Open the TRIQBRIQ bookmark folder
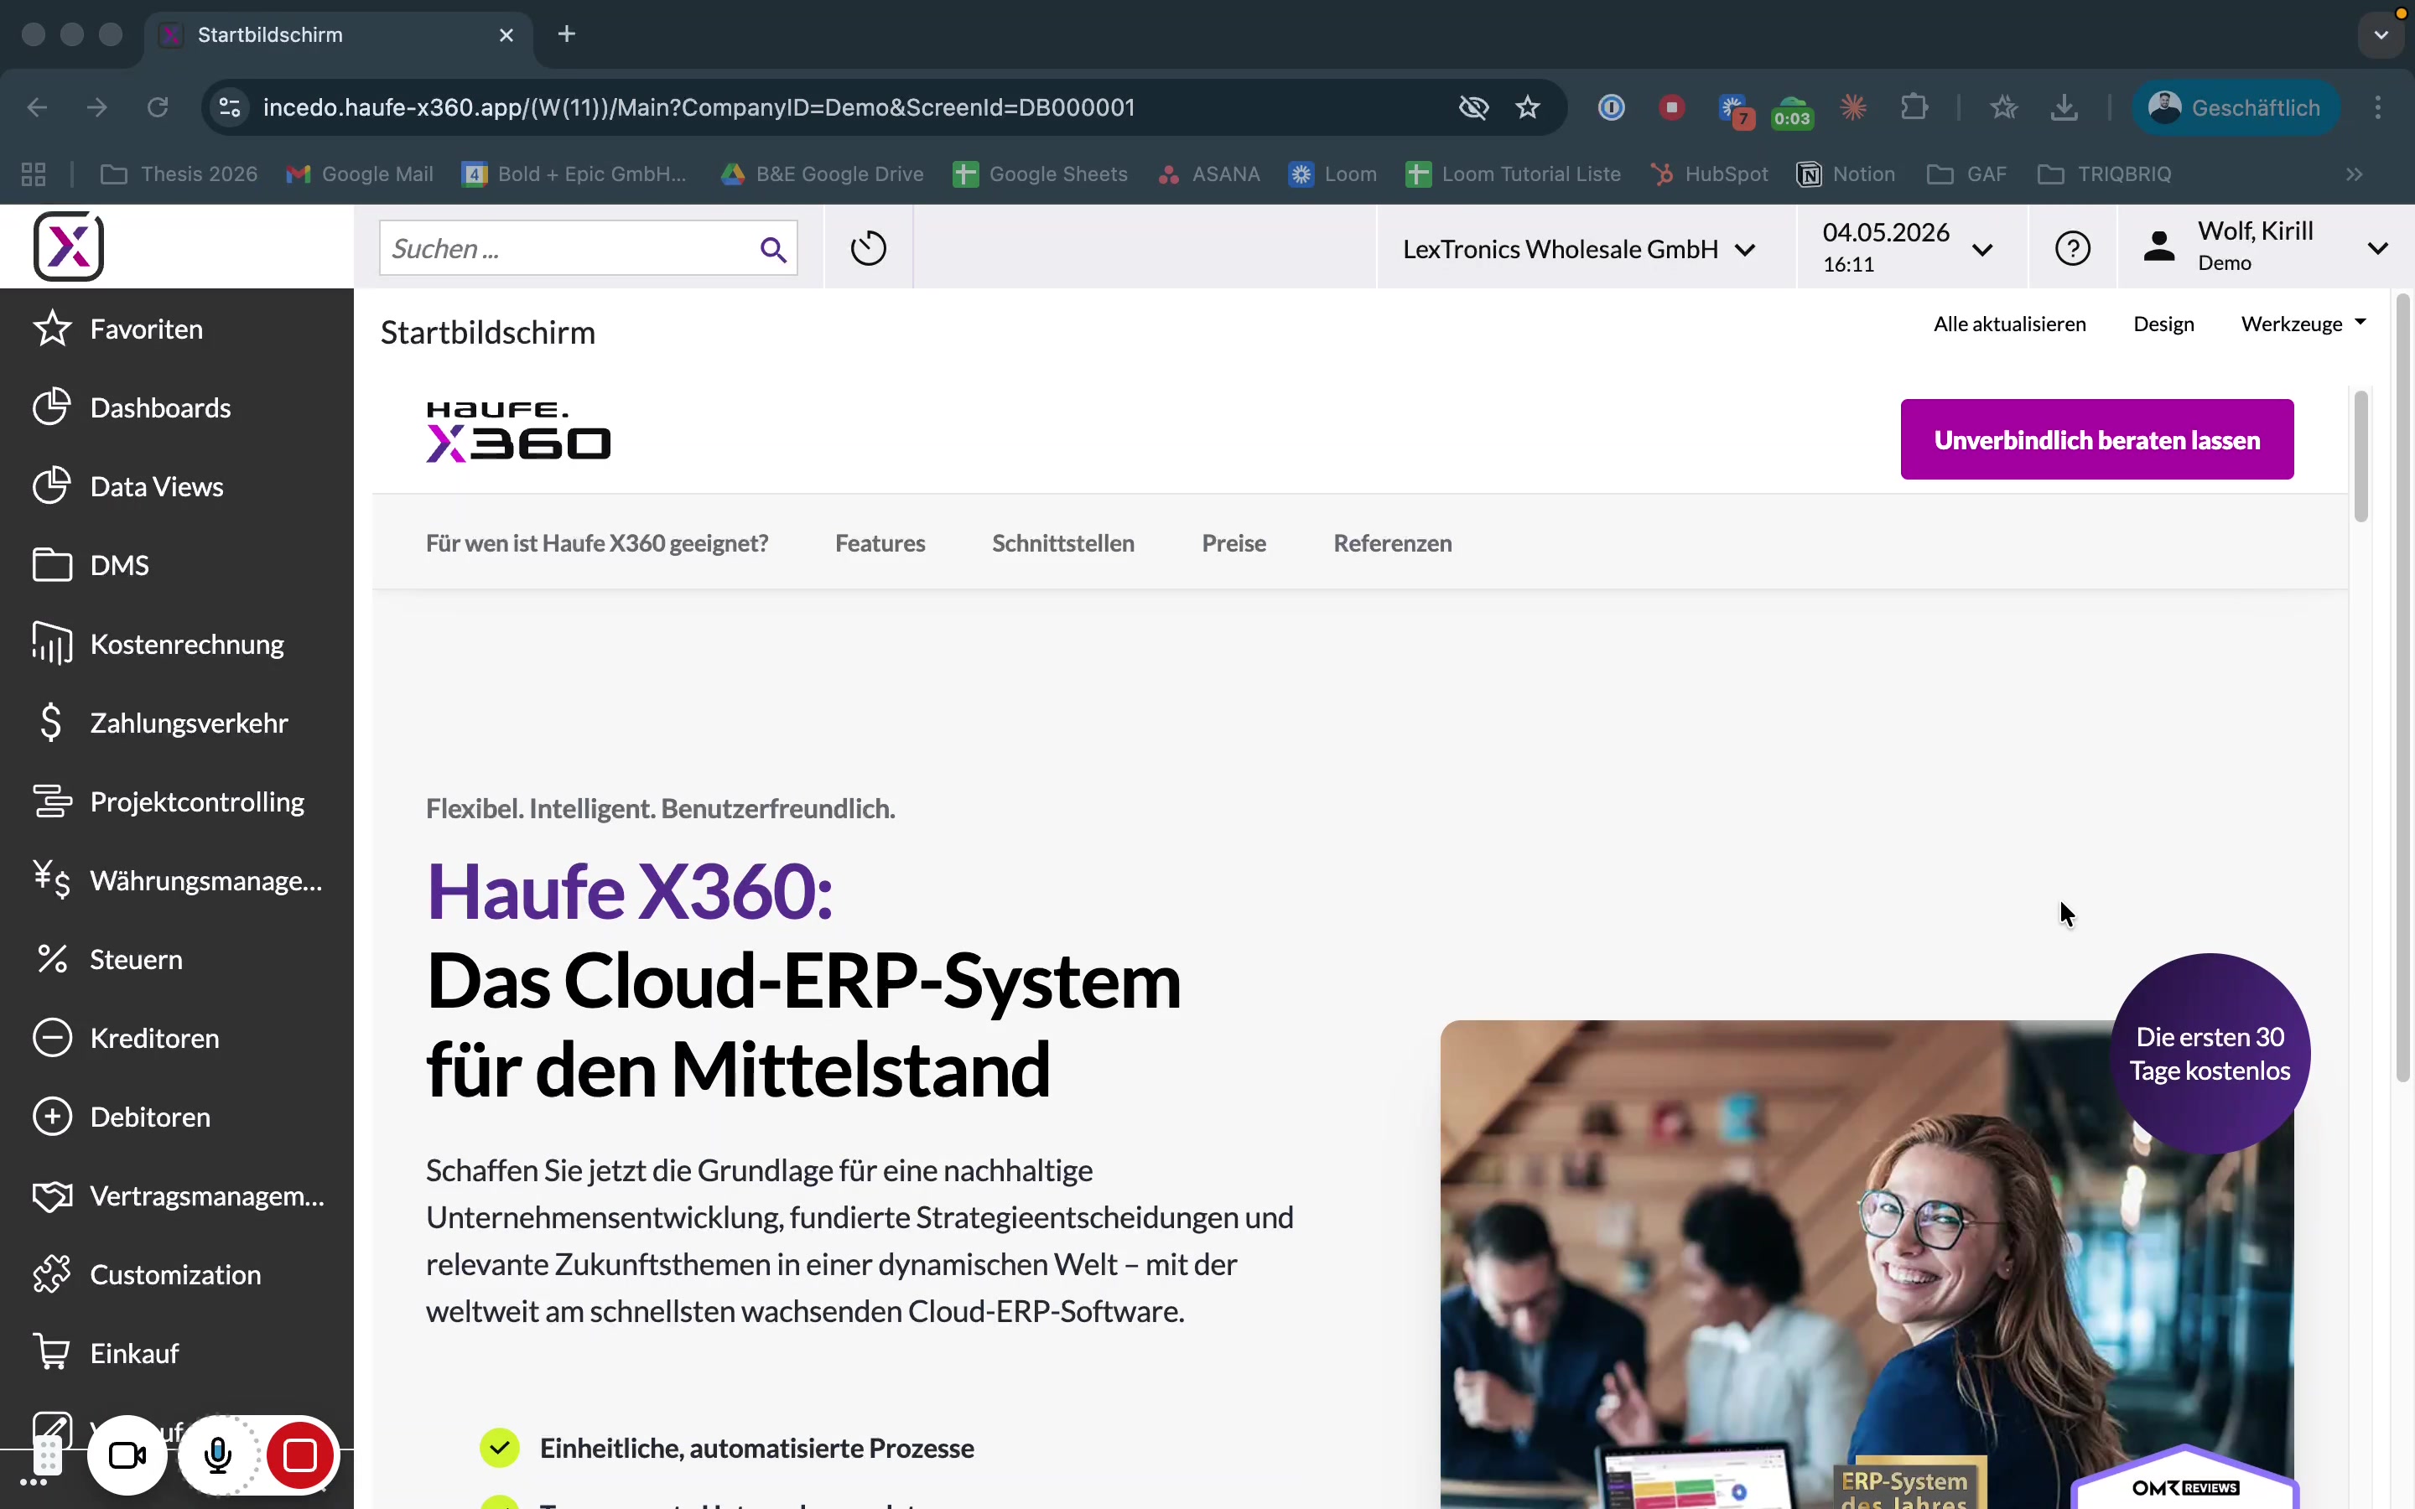 pyautogui.click(x=2105, y=174)
